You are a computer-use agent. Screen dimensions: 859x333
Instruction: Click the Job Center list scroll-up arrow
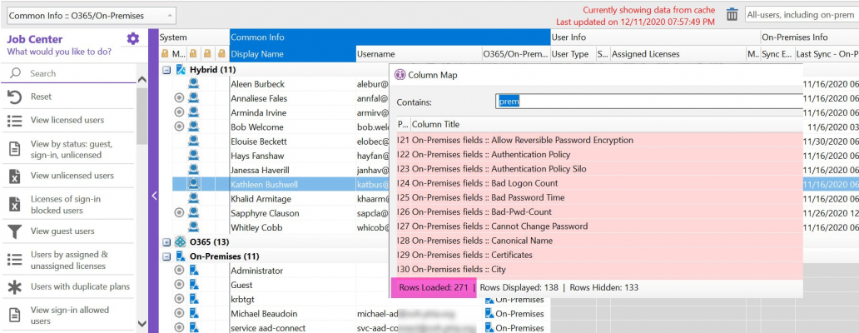pyautogui.click(x=142, y=80)
